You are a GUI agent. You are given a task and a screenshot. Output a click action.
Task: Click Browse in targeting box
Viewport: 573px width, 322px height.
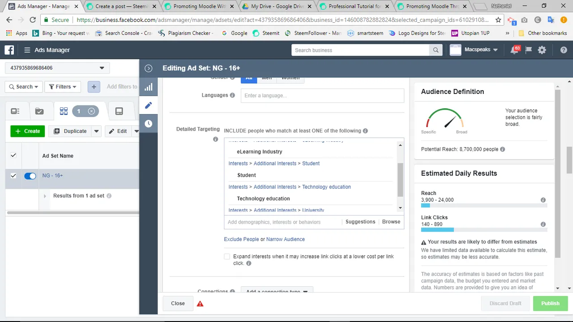[x=391, y=222]
